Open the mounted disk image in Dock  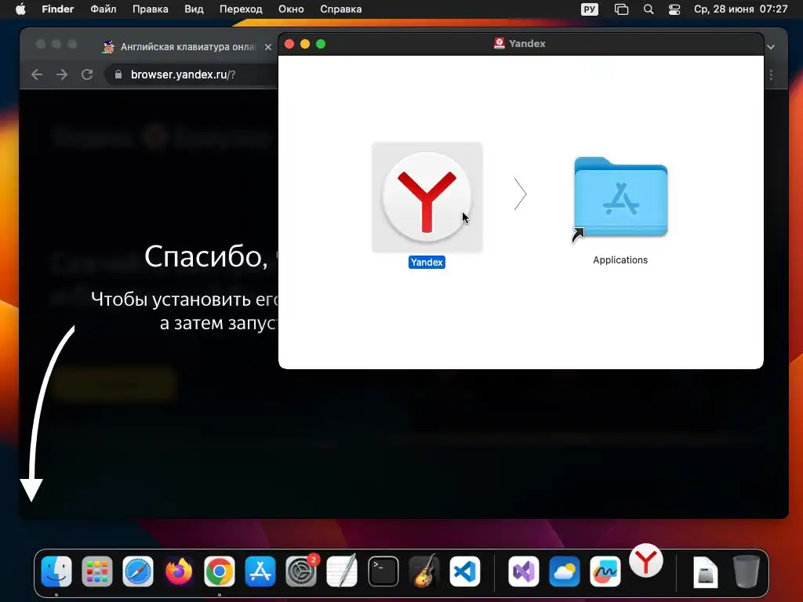coord(705,571)
